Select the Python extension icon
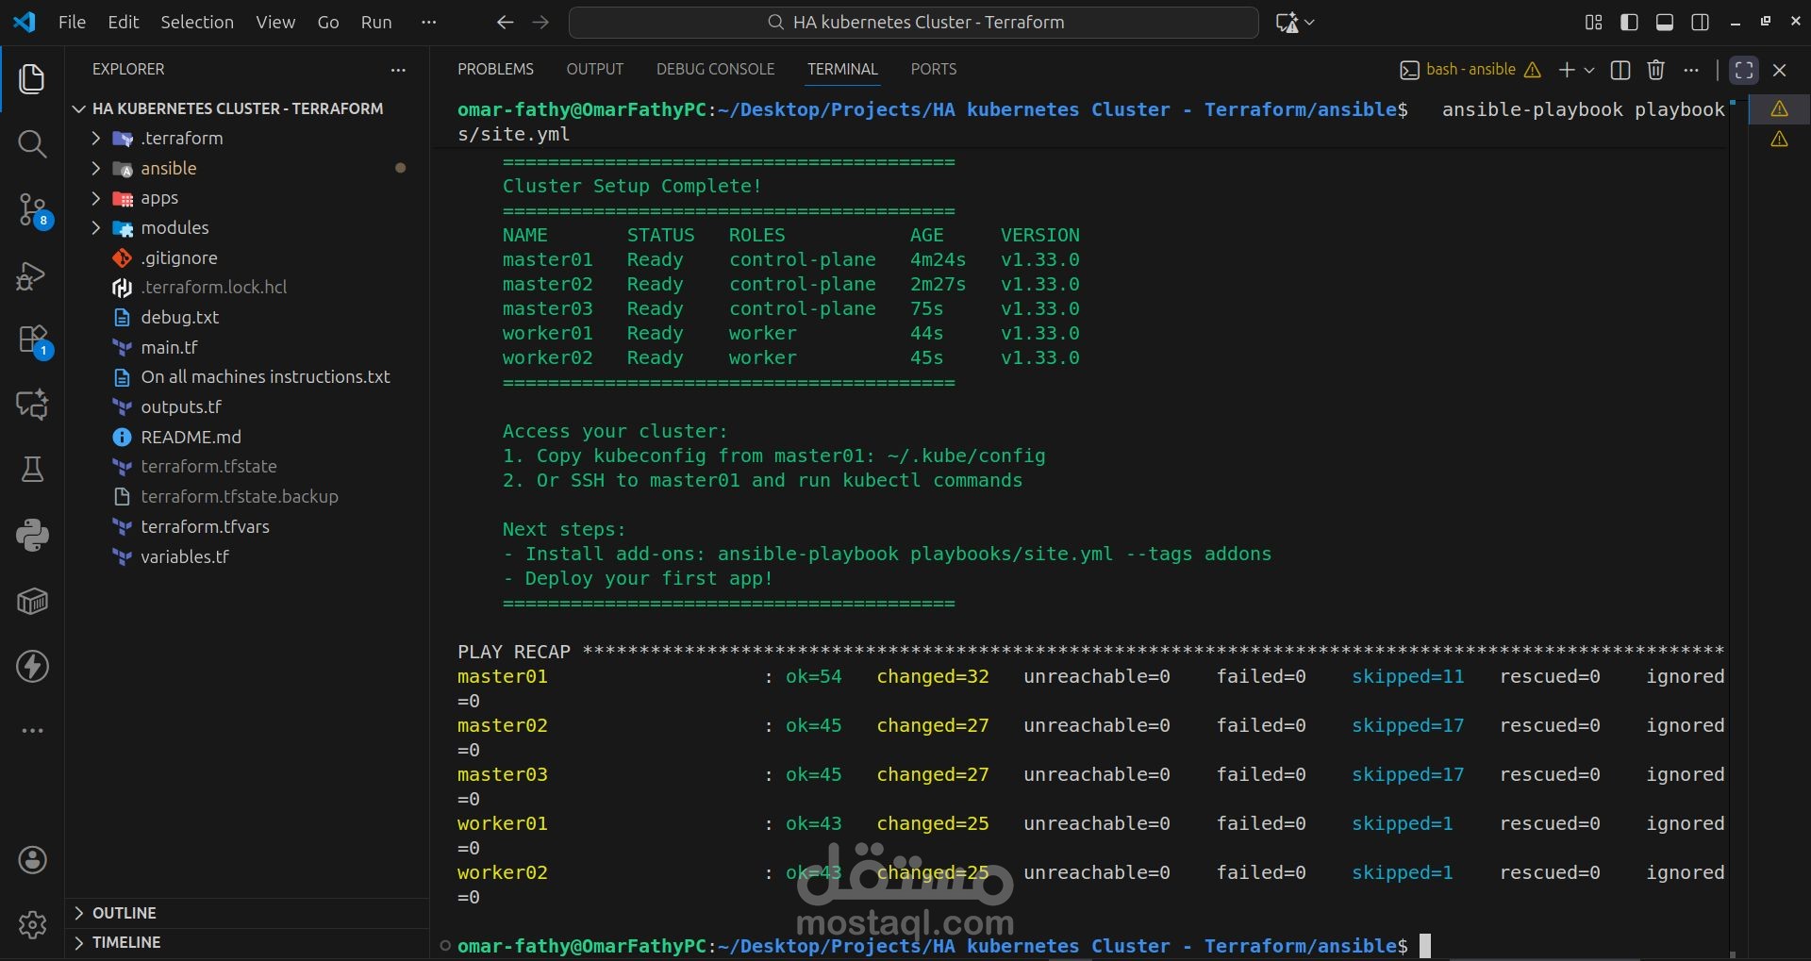1811x961 pixels. pos(32,536)
